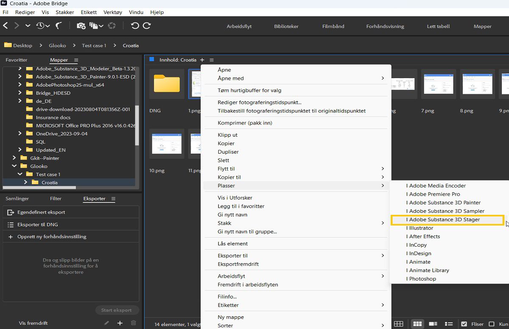Toggle the grid lock view icon
Screen dimensions: 509x329
398,324
